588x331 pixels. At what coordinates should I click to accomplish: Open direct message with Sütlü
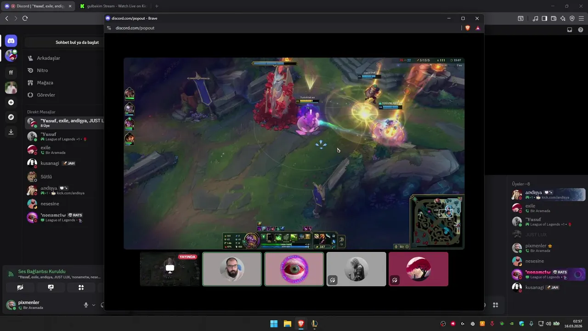(64, 177)
